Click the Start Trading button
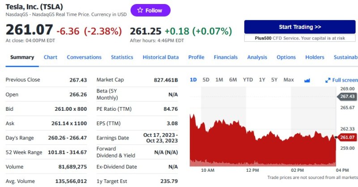The image size is (358, 187). tap(299, 27)
